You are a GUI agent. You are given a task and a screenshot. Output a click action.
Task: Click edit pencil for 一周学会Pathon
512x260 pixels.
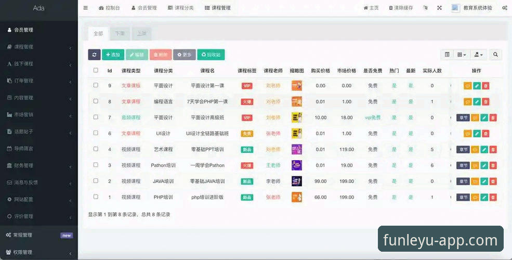[484, 165]
